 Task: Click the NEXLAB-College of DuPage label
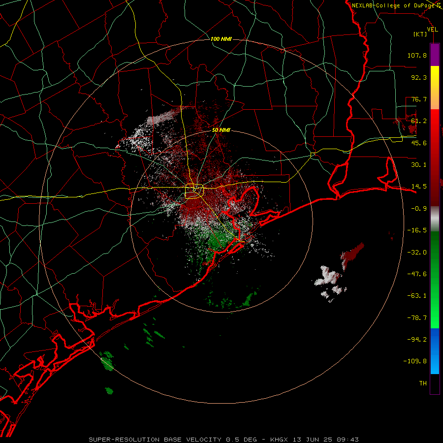tap(394, 5)
